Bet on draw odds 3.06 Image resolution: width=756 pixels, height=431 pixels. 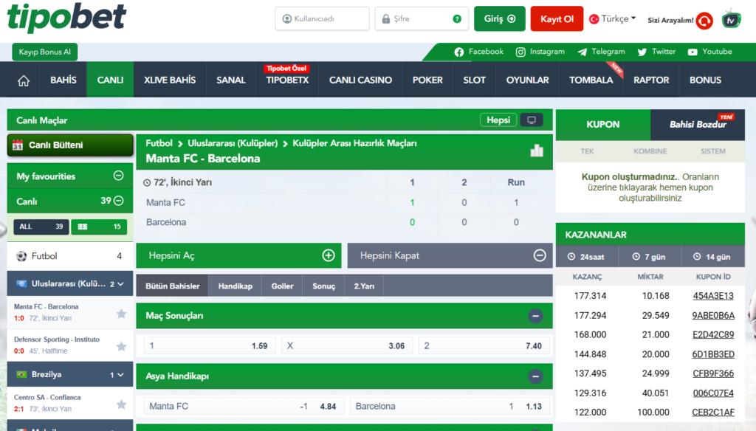(x=347, y=345)
